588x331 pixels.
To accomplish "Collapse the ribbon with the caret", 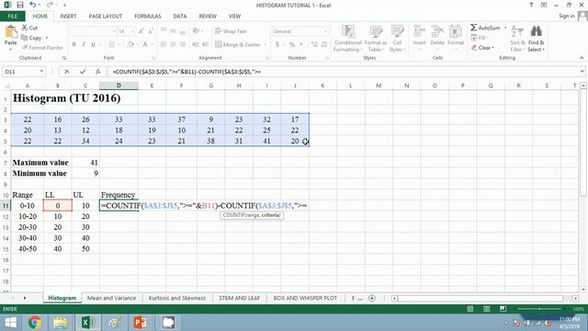I will (582, 58).
